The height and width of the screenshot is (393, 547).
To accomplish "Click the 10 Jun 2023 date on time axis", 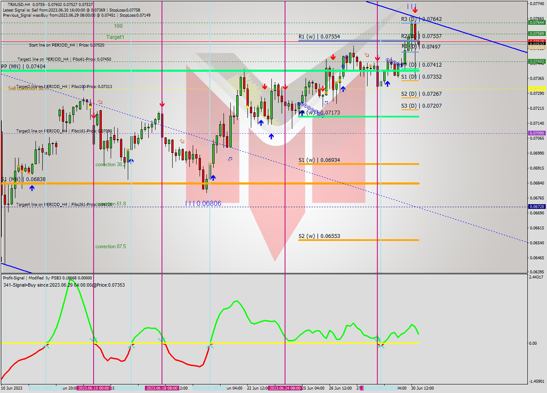I will tap(12, 388).
